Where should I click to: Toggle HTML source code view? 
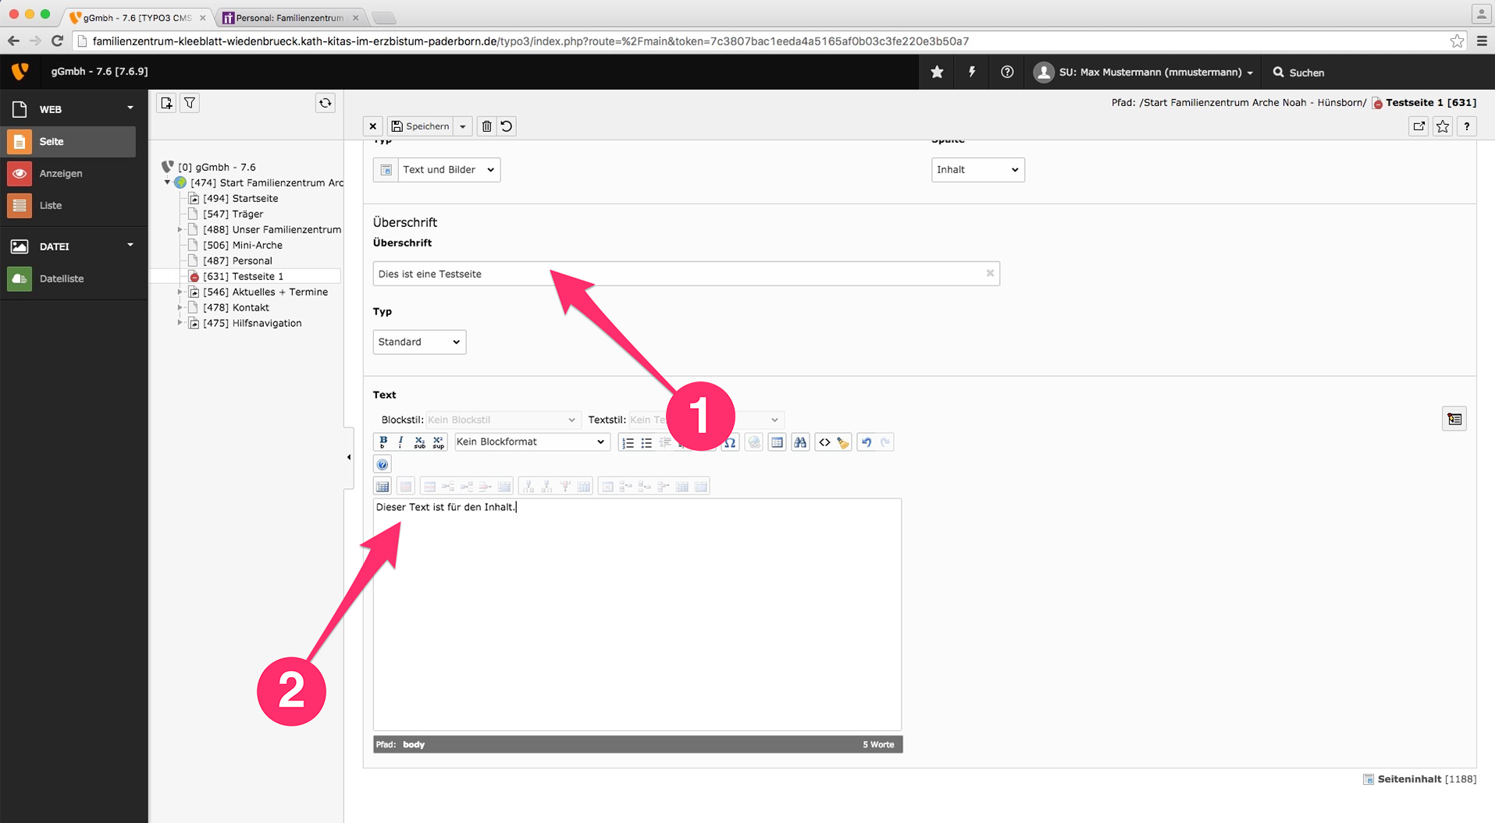824,442
